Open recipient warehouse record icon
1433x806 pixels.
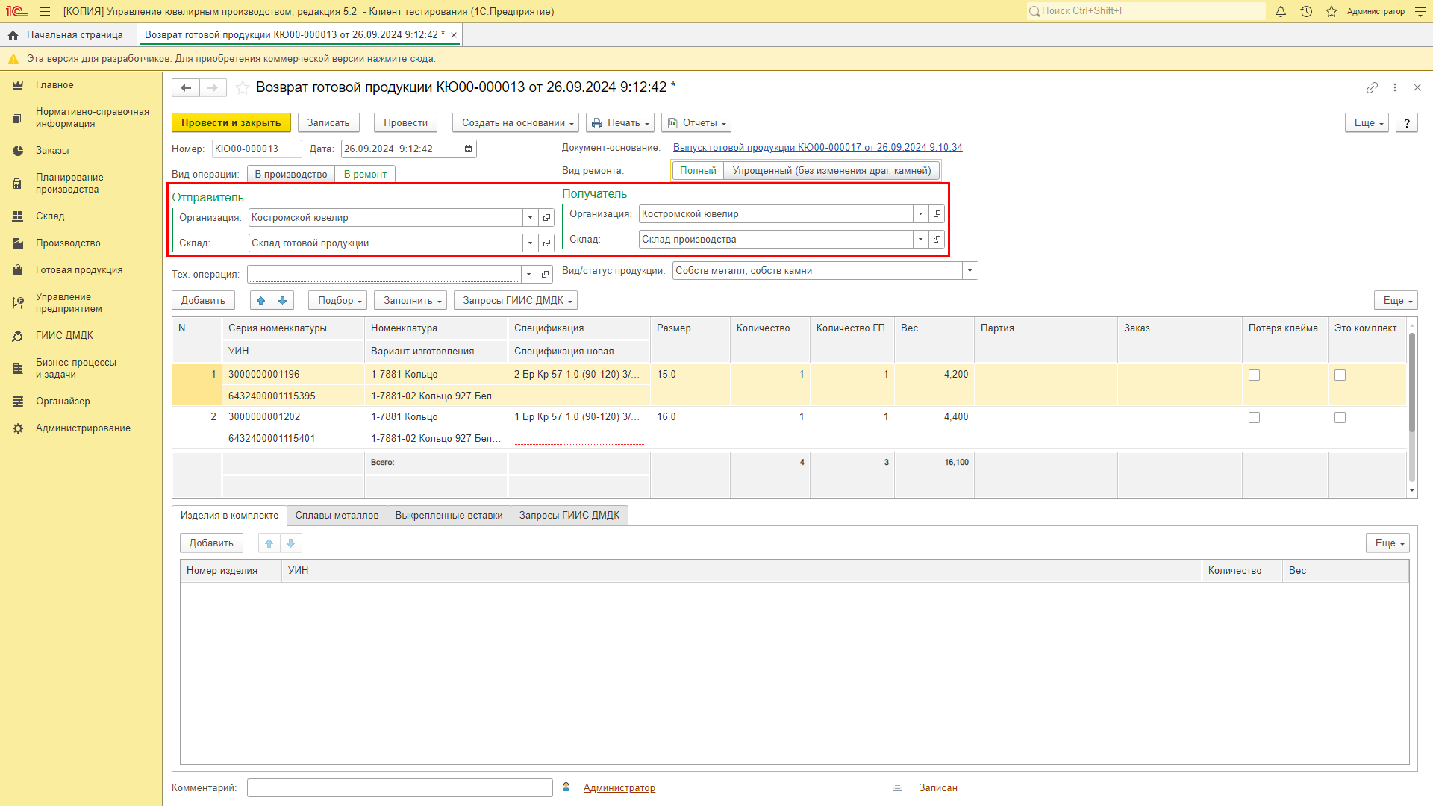(937, 240)
